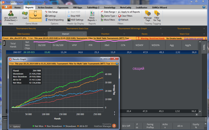Switch to the Home ribbon tab
The image size is (209, 130).
pos(17,7)
